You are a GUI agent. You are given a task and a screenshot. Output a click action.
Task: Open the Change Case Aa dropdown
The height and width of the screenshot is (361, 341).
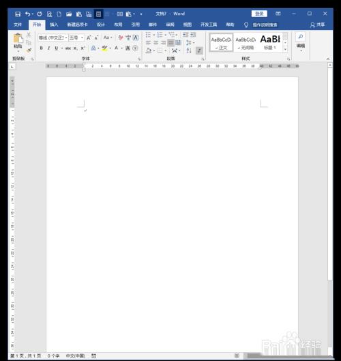tap(108, 38)
